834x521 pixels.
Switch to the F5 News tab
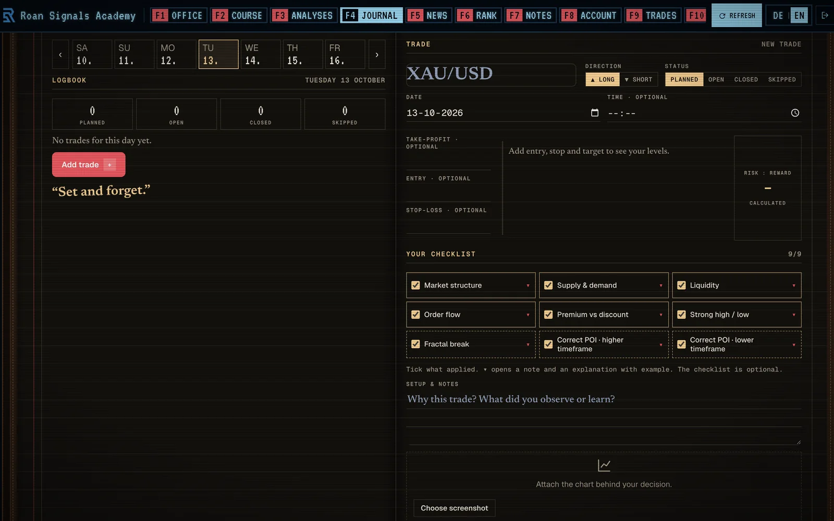429,16
